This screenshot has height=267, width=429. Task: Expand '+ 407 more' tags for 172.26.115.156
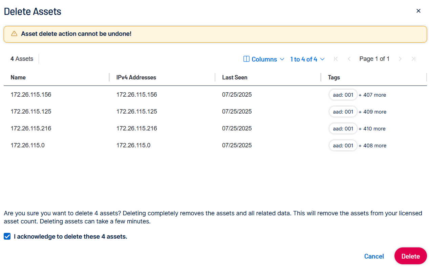(372, 95)
